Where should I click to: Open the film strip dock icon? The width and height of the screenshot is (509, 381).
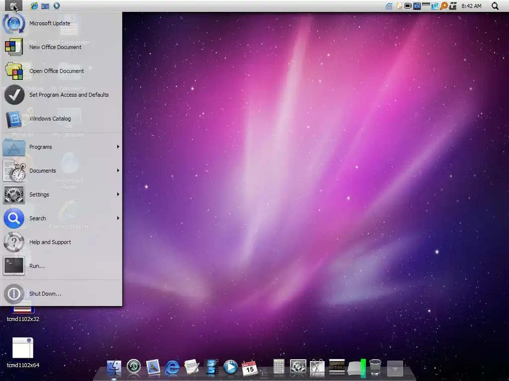(x=211, y=368)
